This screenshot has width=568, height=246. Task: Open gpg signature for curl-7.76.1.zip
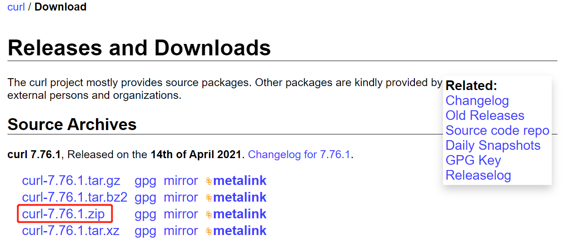[x=145, y=214]
